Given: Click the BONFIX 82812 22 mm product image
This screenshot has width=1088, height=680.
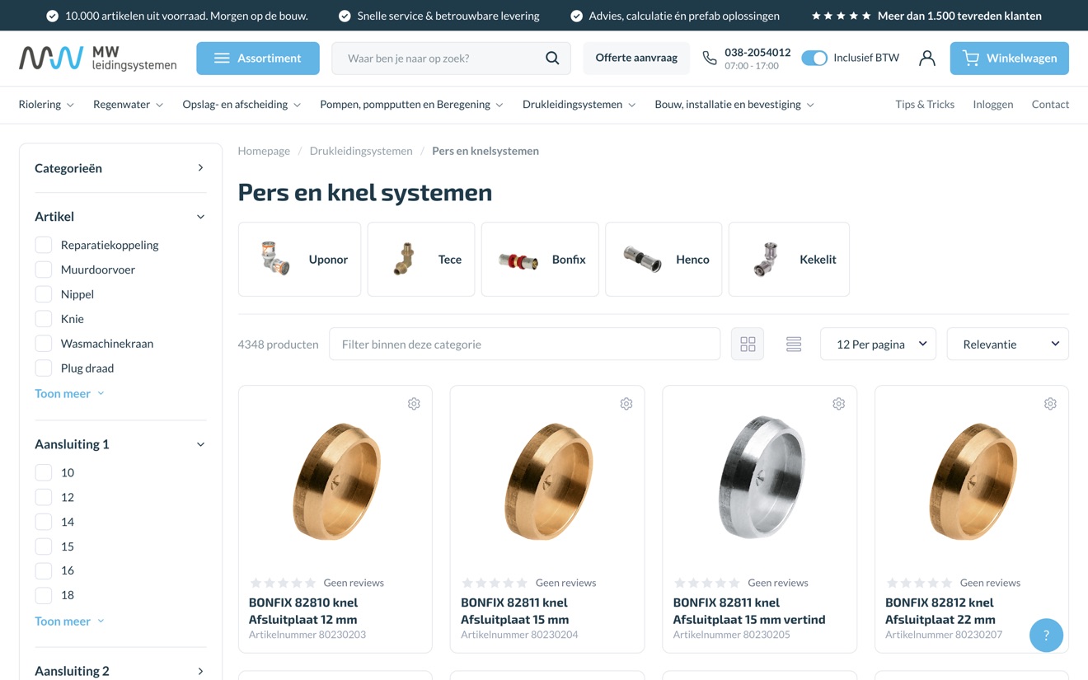Looking at the screenshot, I should 972,481.
